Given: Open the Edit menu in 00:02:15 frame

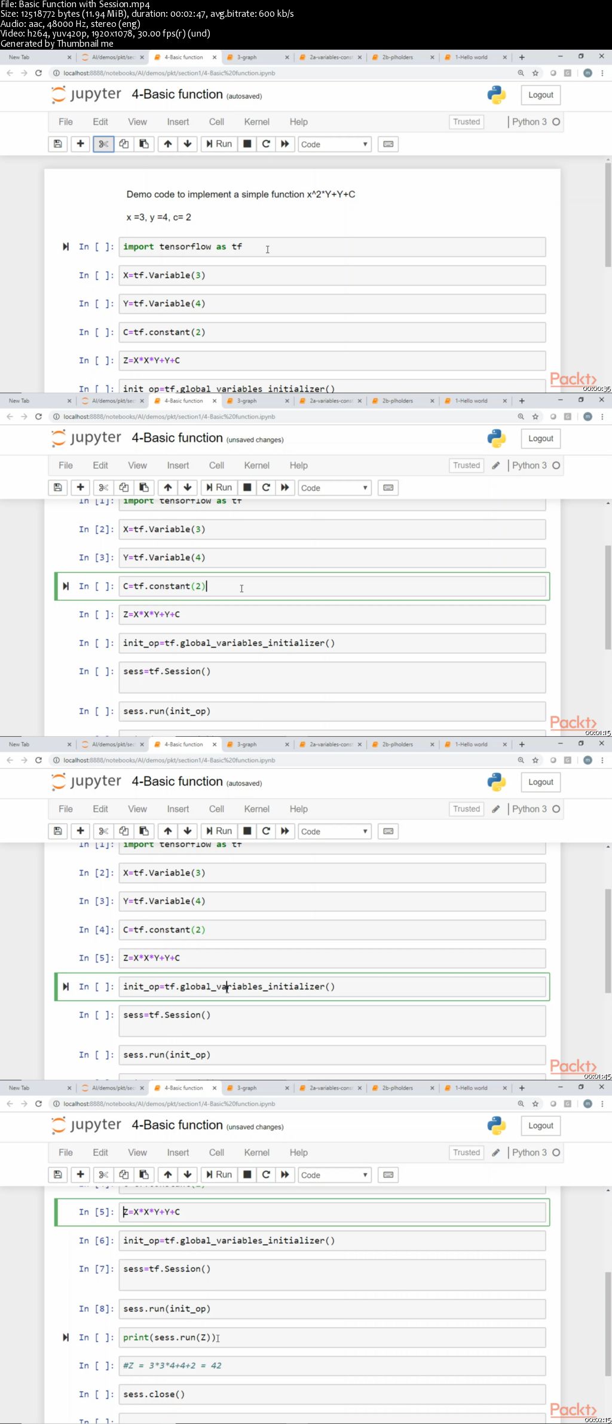Looking at the screenshot, I should point(100,1152).
